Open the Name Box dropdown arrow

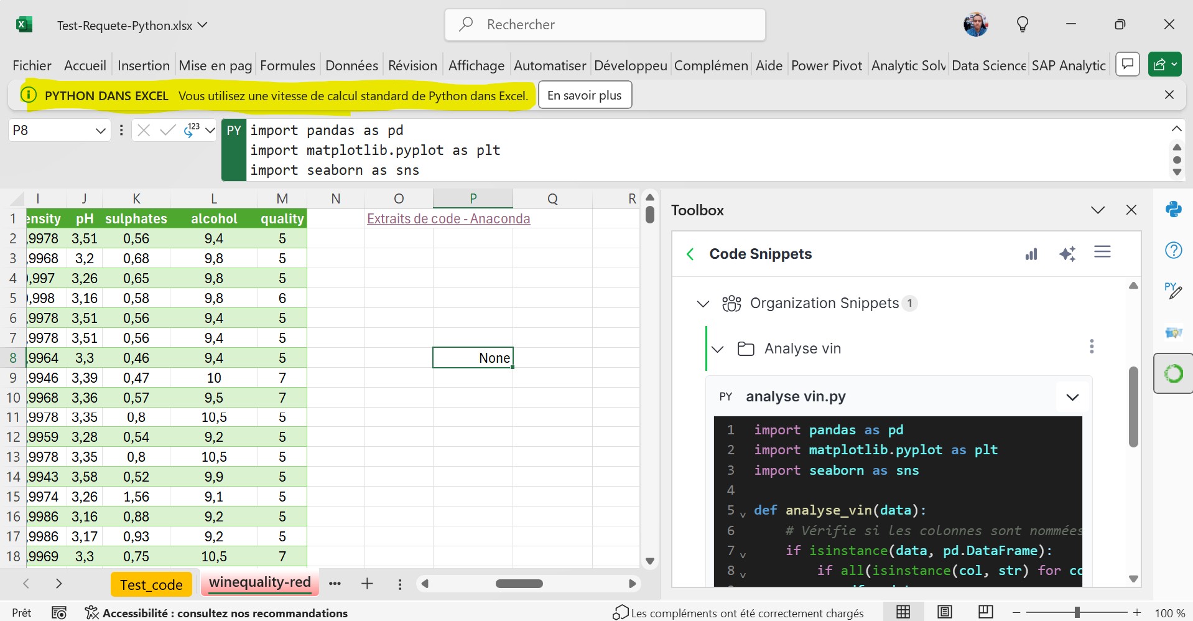coord(100,131)
